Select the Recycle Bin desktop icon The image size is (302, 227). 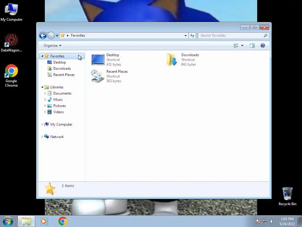287,196
